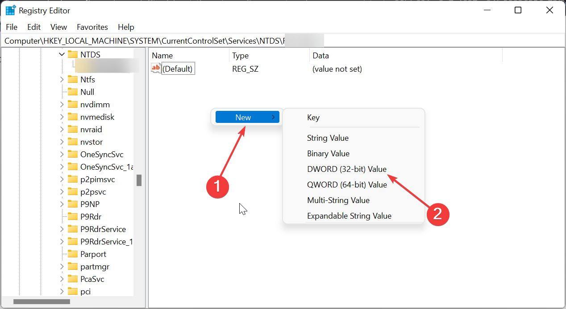Open the Edit menu
566x309 pixels.
pos(34,27)
